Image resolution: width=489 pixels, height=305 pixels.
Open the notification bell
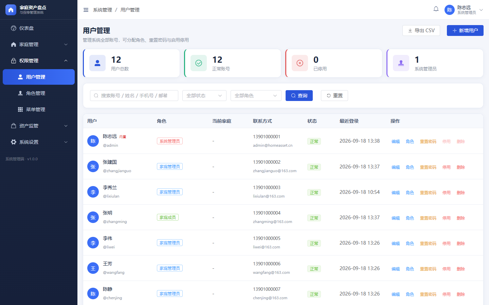tap(436, 9)
